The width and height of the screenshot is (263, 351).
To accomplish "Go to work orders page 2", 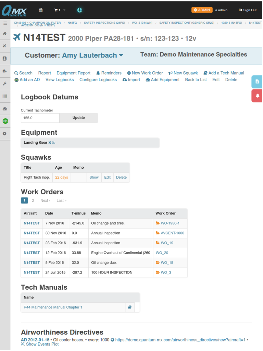I will pos(33,201).
